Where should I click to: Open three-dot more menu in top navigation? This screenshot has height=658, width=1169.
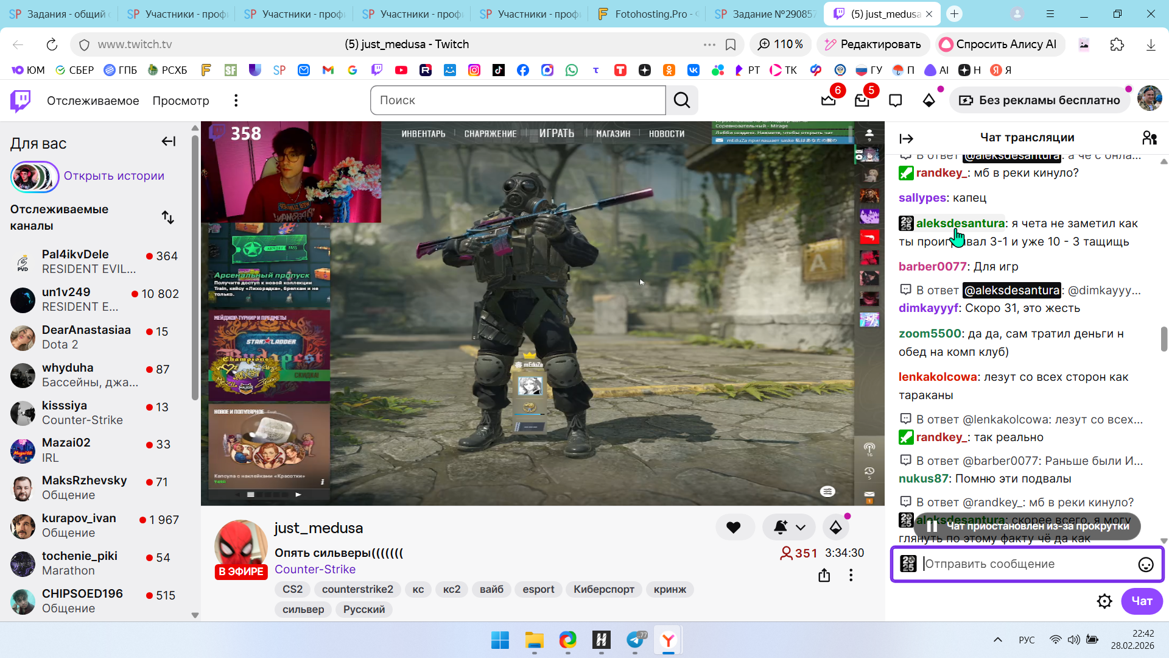(x=236, y=101)
